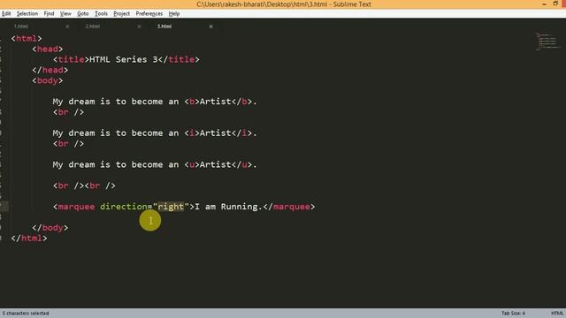Click the selected word 'right' in marquee
The height and width of the screenshot is (318, 566).
point(171,207)
